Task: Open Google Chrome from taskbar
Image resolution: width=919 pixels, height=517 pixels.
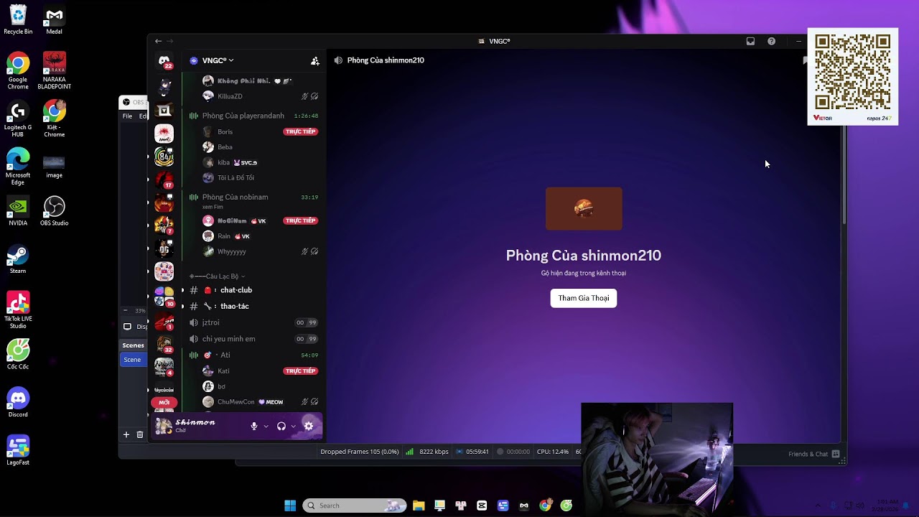Action: tap(545, 506)
